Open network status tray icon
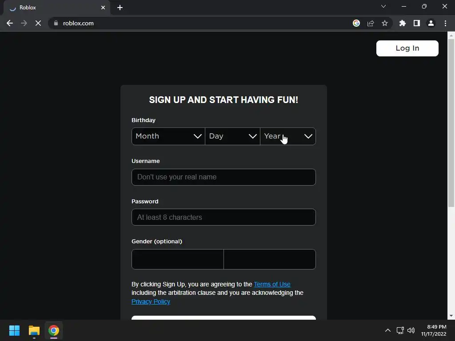Viewport: 455px width, 341px height. 400,330
